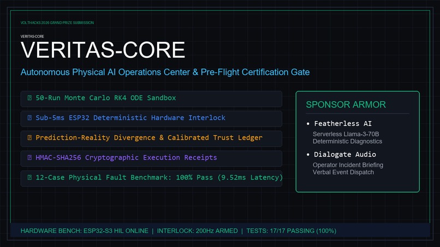
Task: Click 'VOLTHACKS 2026 GRAND PRIZE SUBMISSION' header text
Action: (57, 23)
